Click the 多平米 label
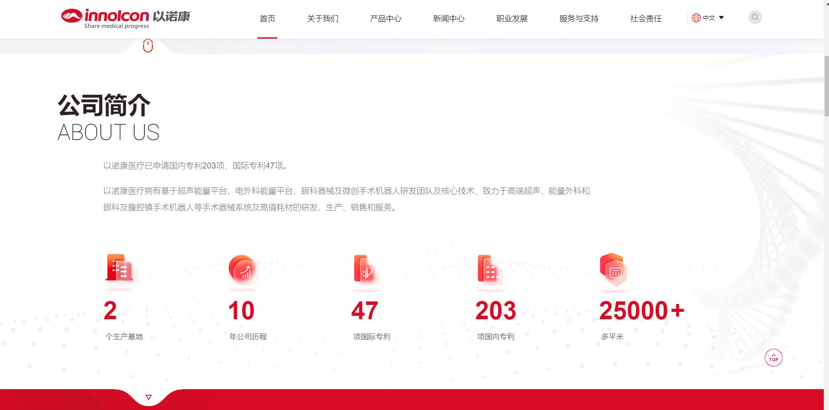Viewport: 829px width, 410px height. (612, 337)
